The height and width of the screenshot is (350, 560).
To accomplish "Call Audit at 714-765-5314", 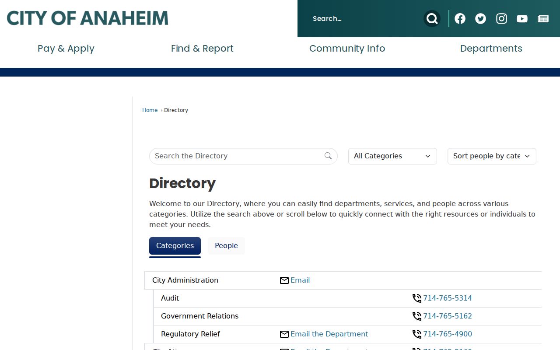I will coord(448,298).
